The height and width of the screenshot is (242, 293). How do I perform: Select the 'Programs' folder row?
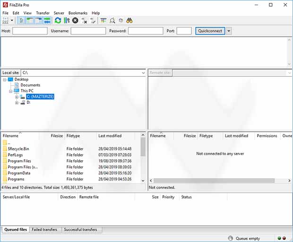pos(71,179)
